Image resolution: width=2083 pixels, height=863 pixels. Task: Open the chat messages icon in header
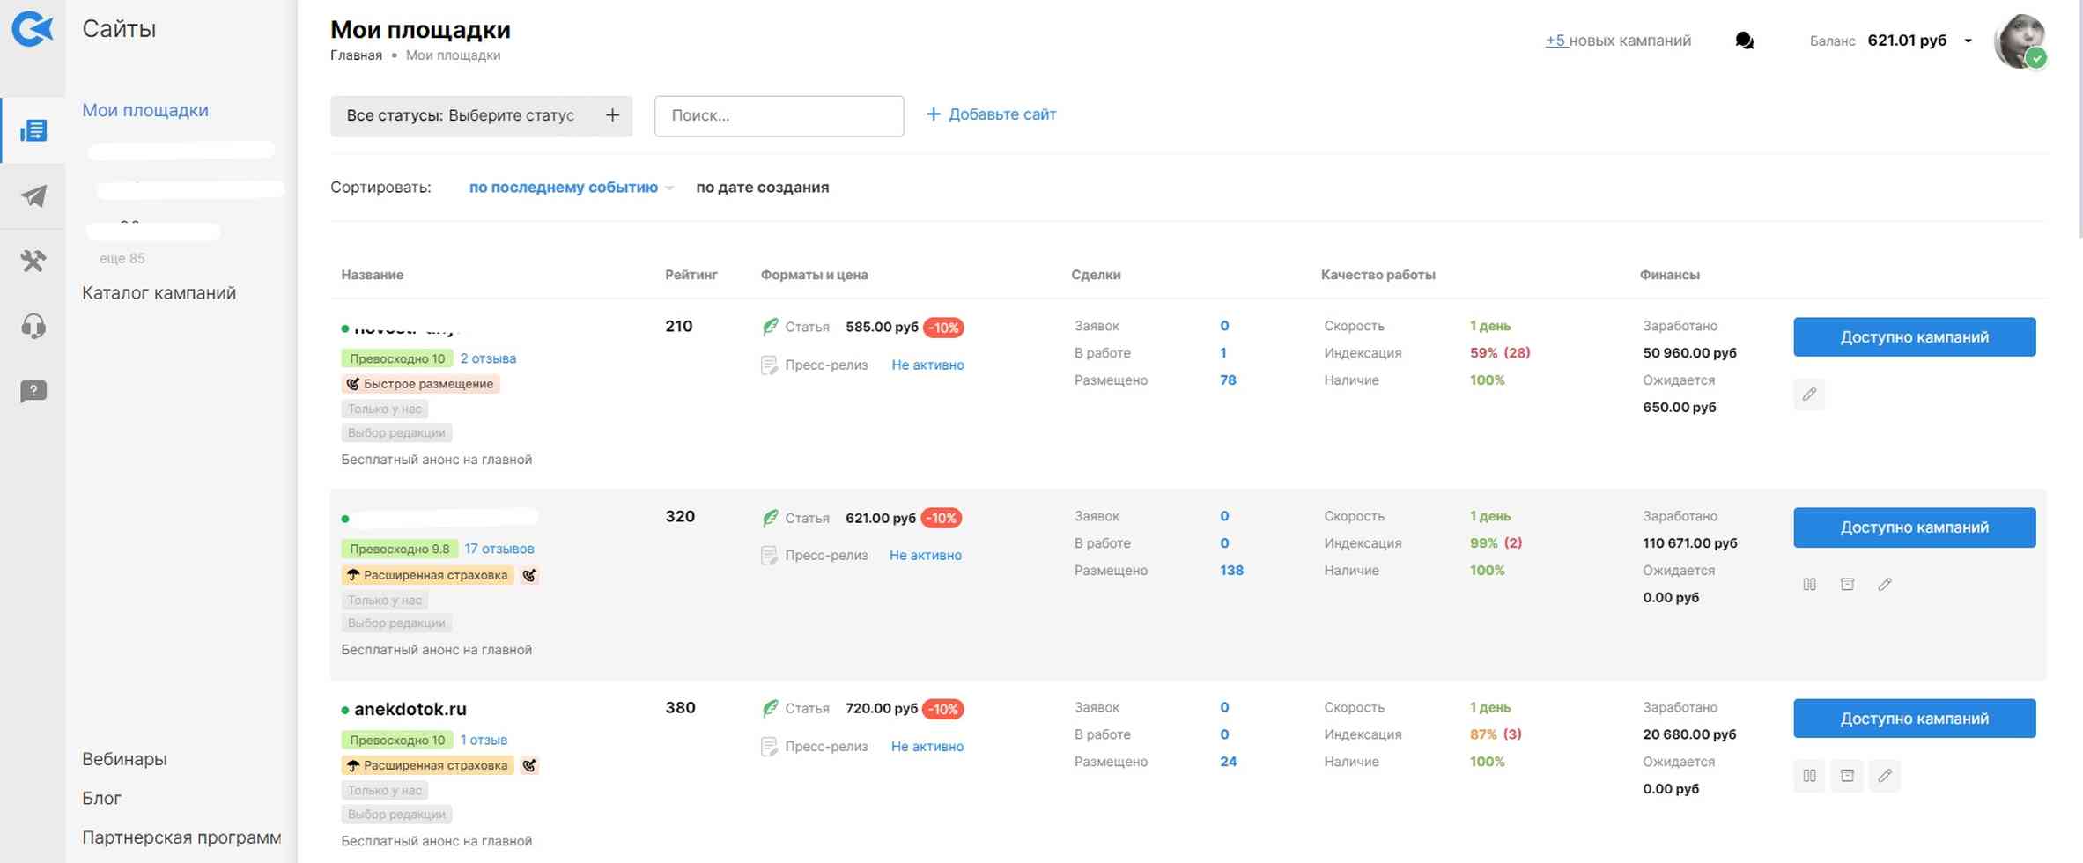tap(1743, 41)
